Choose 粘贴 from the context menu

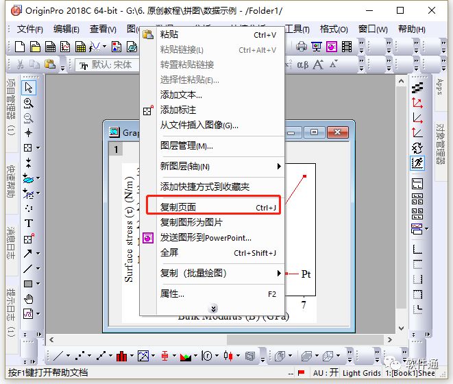[x=212, y=35]
